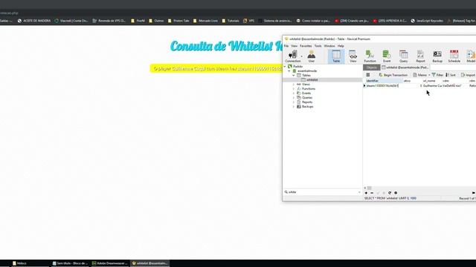Image resolution: width=476 pixels, height=267 pixels.
Task: Click the identifier column header
Action: 384,81
